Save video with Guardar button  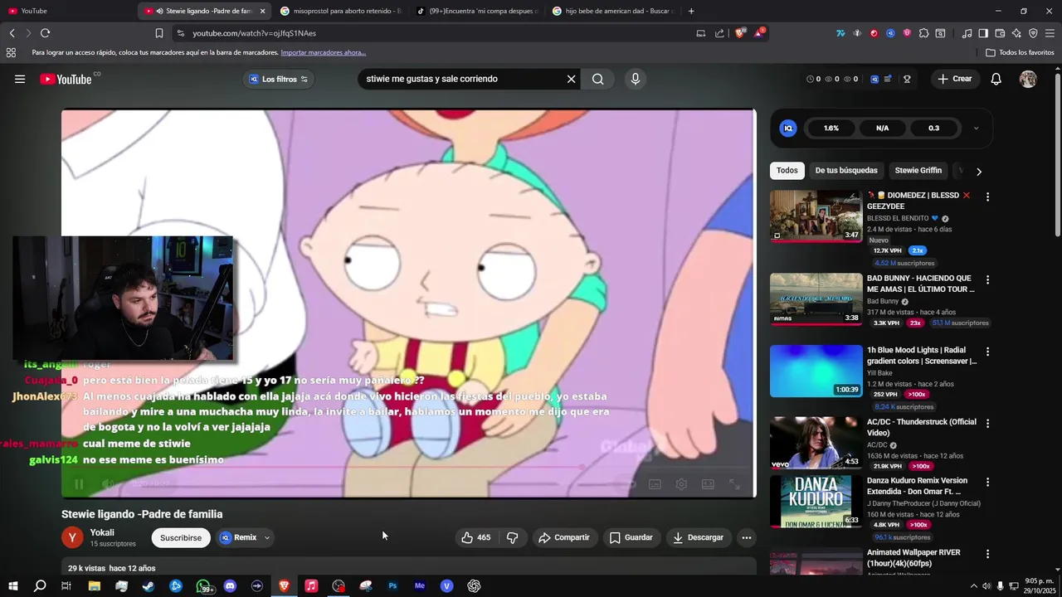point(631,537)
